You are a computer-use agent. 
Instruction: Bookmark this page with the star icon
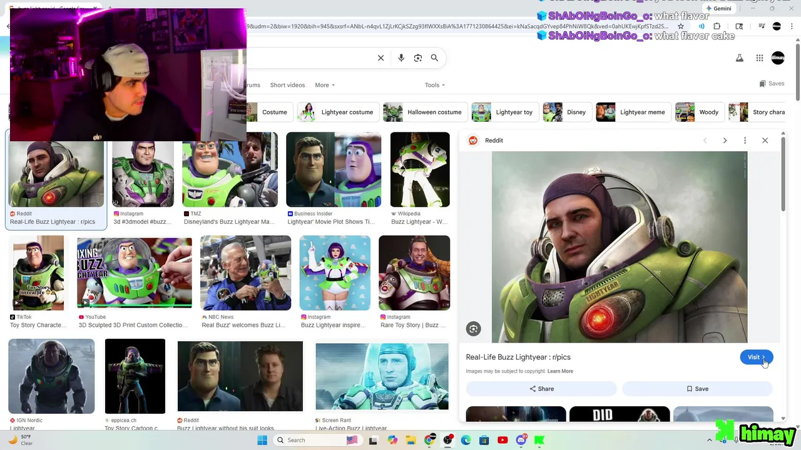(681, 26)
